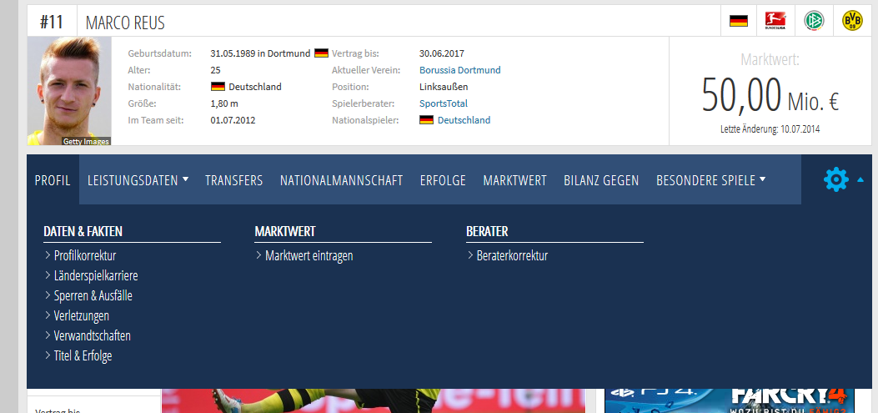Image resolution: width=878 pixels, height=413 pixels.
Task: Click the blue settings gear icon
Action: click(836, 180)
